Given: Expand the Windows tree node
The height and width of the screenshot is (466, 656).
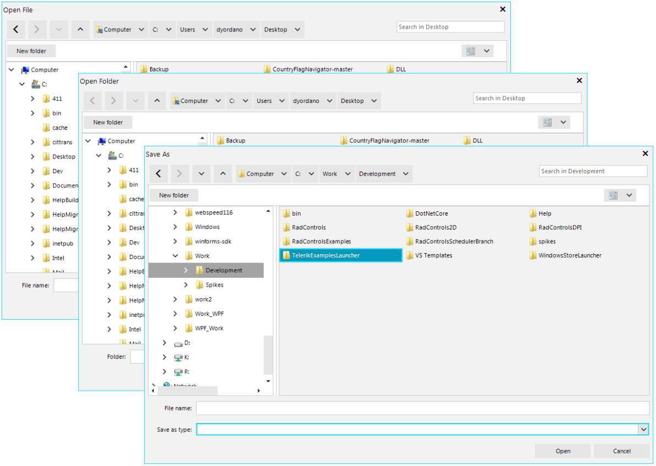Looking at the screenshot, I should point(175,227).
